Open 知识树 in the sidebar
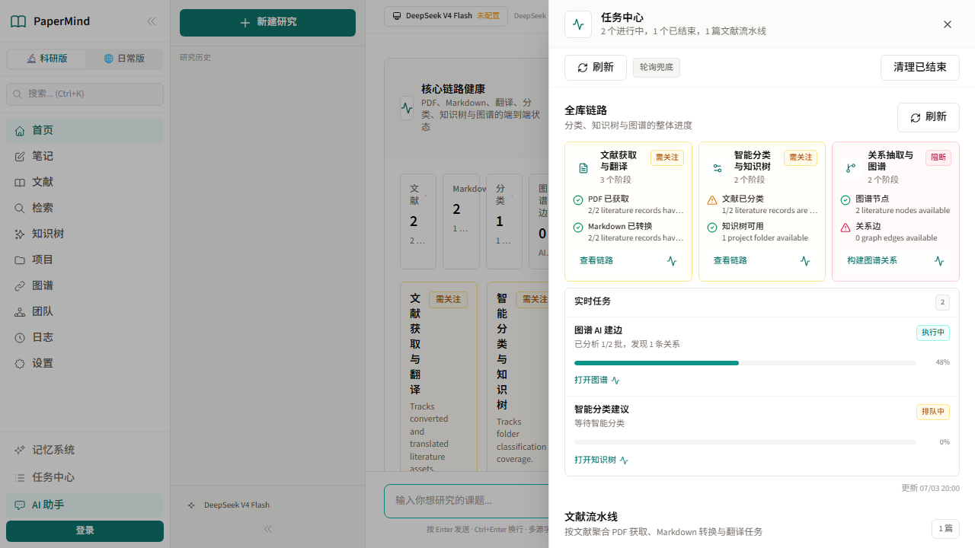This screenshot has width=975, height=548. click(85, 234)
